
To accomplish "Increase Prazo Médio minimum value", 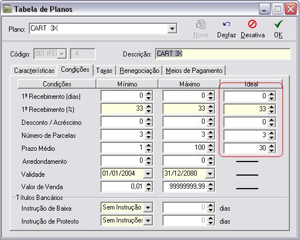I will (x=148, y=146).
